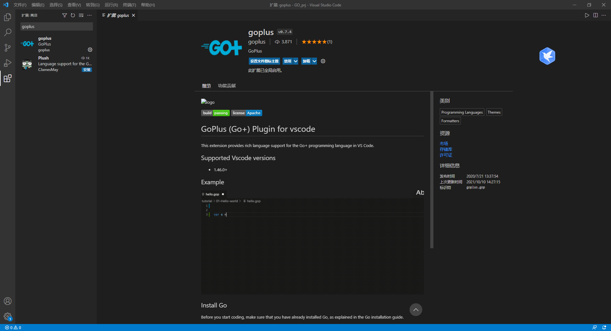Click the goplus publisher name link
The height and width of the screenshot is (331, 611).
257,42
